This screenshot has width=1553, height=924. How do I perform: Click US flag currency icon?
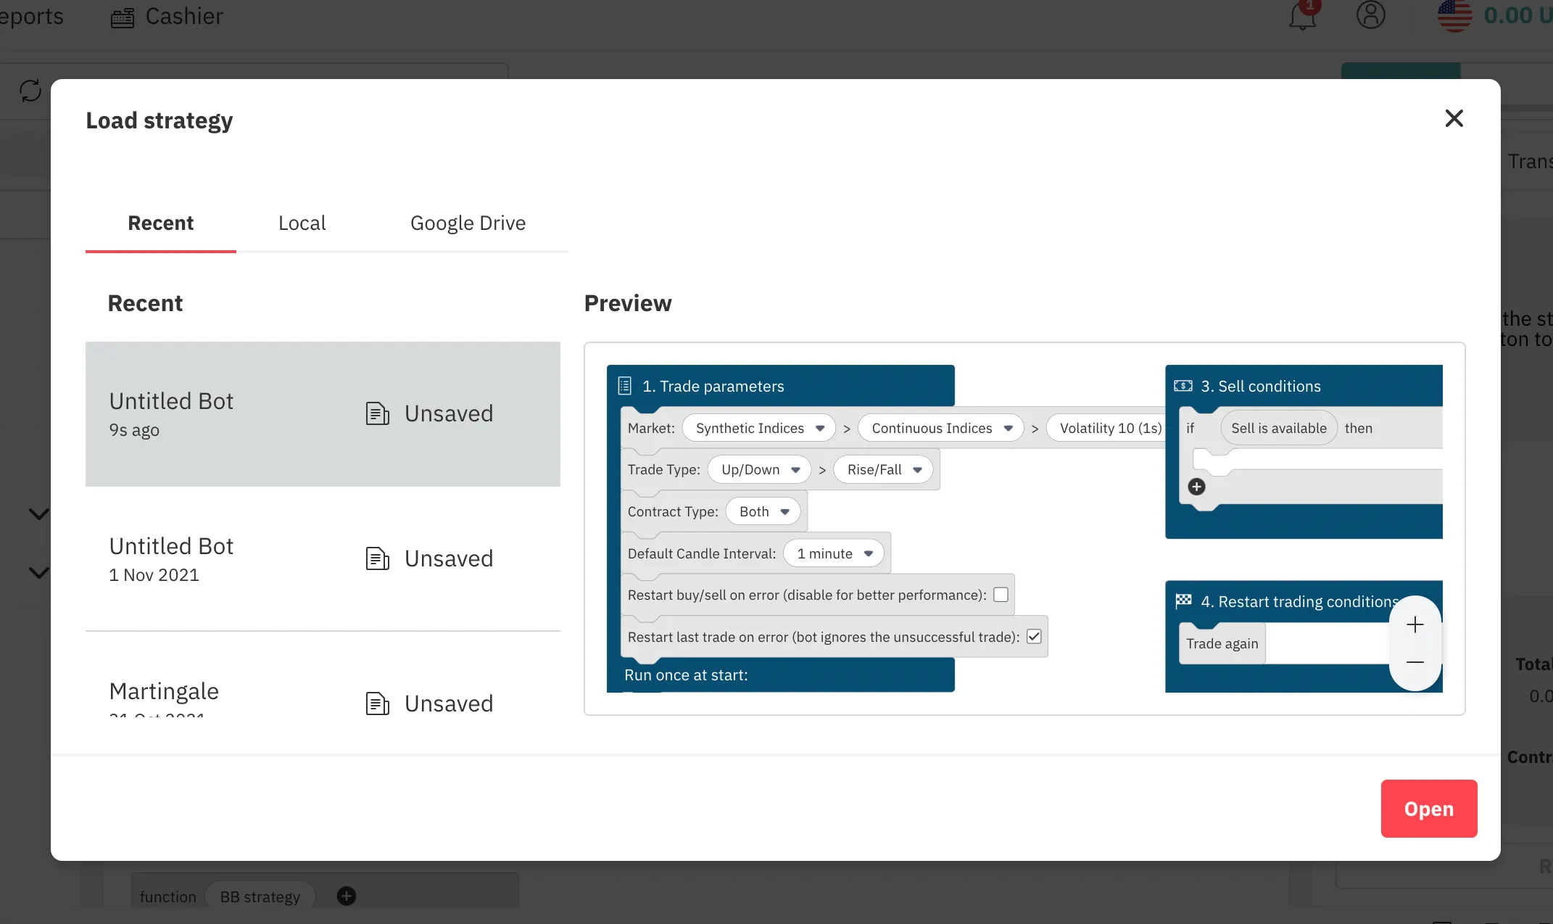(1454, 15)
